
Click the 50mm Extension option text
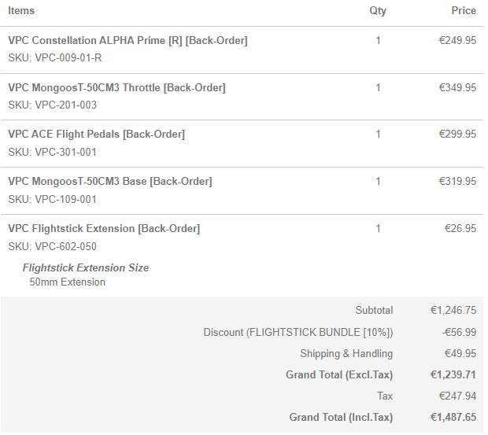click(67, 282)
